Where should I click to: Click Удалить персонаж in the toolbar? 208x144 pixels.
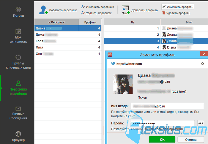point(97,13)
